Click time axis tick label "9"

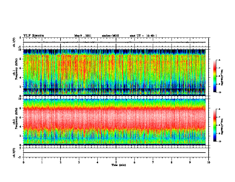click(x=190, y=162)
